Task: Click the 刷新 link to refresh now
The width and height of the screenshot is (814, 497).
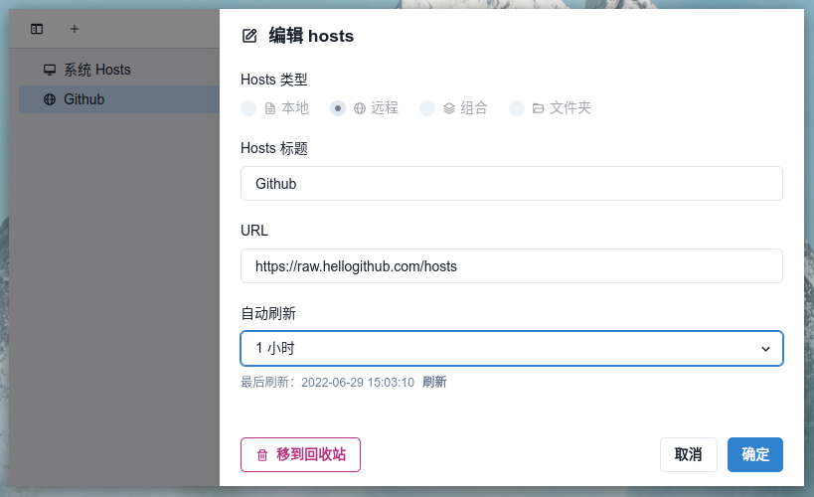Action: (x=434, y=383)
